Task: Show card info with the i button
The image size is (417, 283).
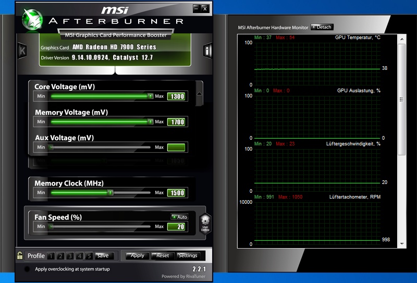Action: [207, 51]
